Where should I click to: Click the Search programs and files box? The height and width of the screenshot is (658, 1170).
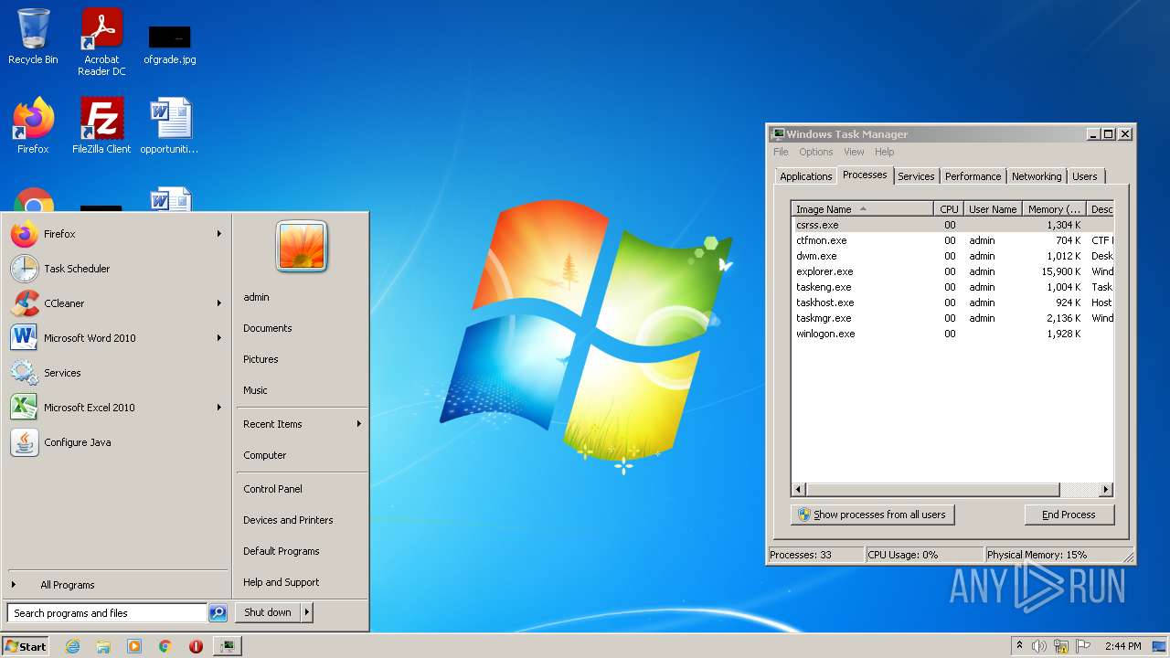pos(107,613)
